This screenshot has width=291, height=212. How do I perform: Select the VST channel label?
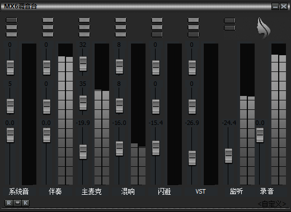tap(200, 191)
